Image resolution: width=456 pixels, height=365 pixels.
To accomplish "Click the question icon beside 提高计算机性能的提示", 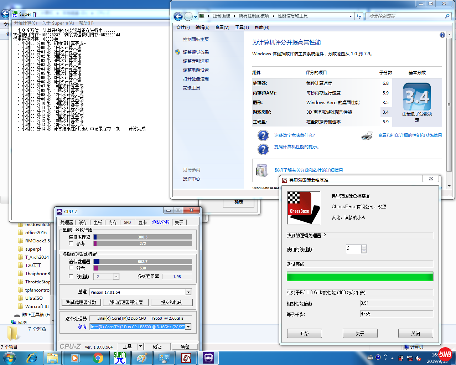I will click(x=263, y=149).
